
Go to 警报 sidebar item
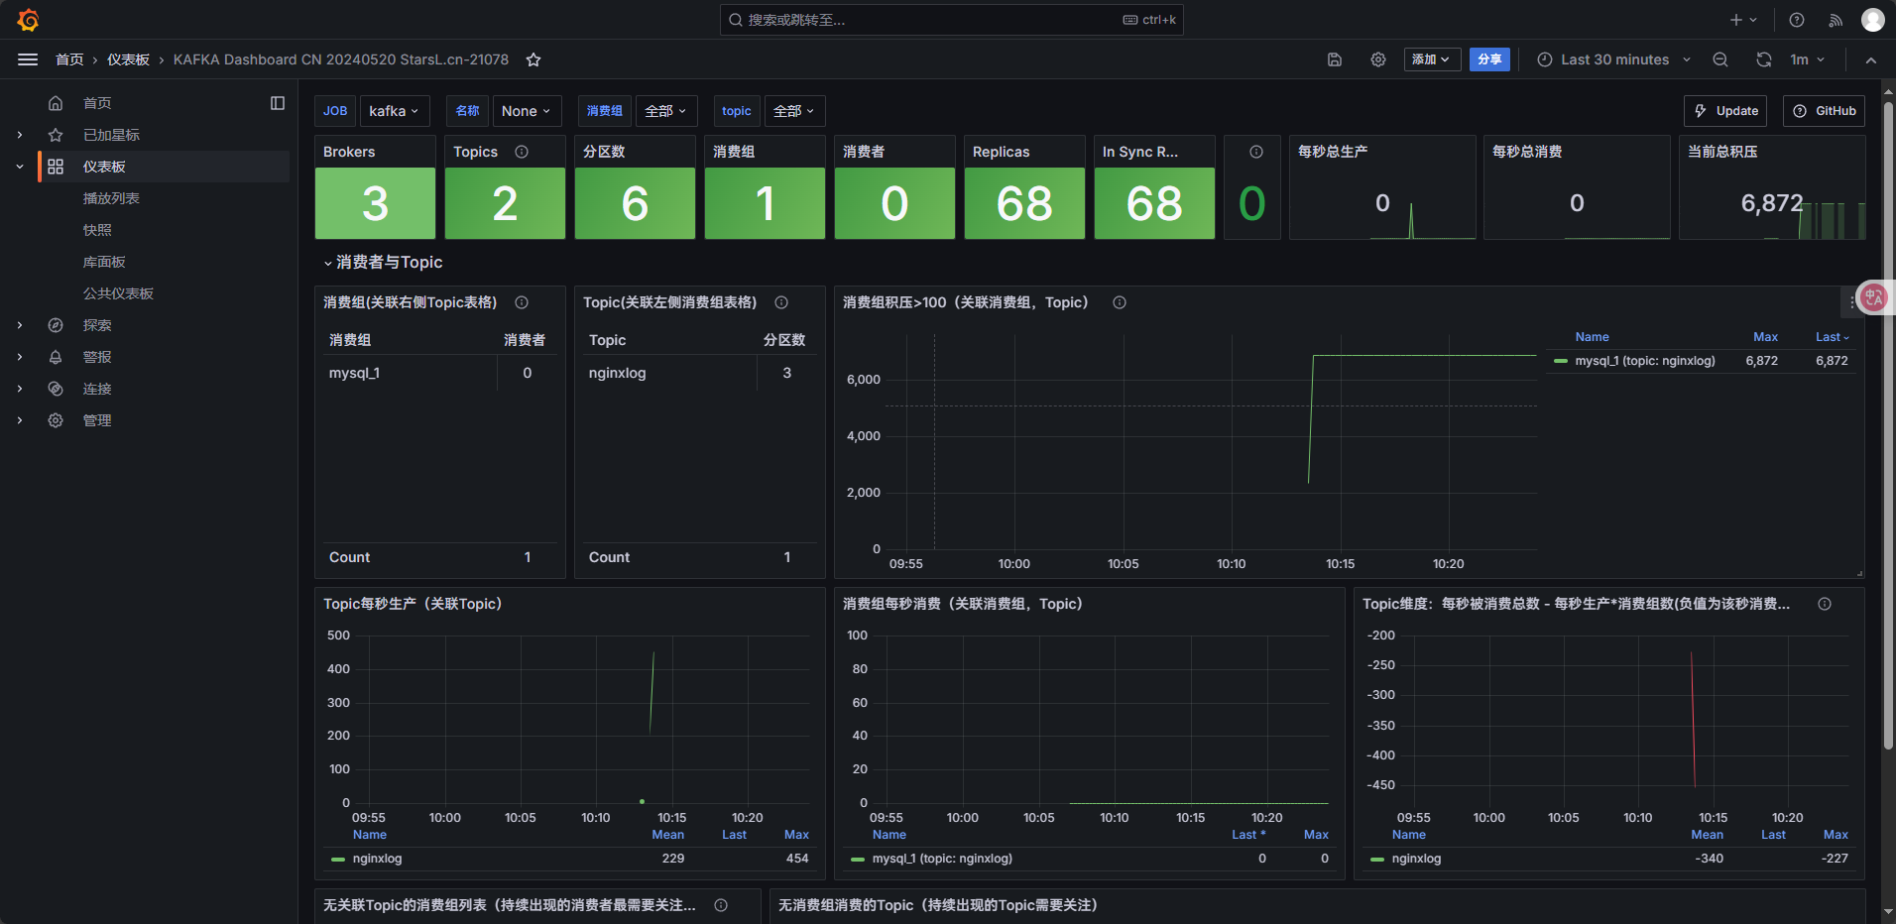(x=97, y=357)
